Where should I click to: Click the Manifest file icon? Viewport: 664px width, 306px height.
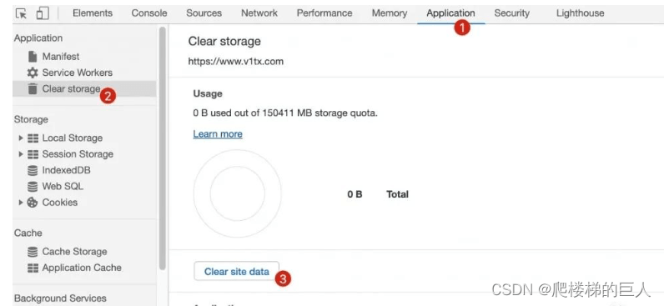point(33,57)
